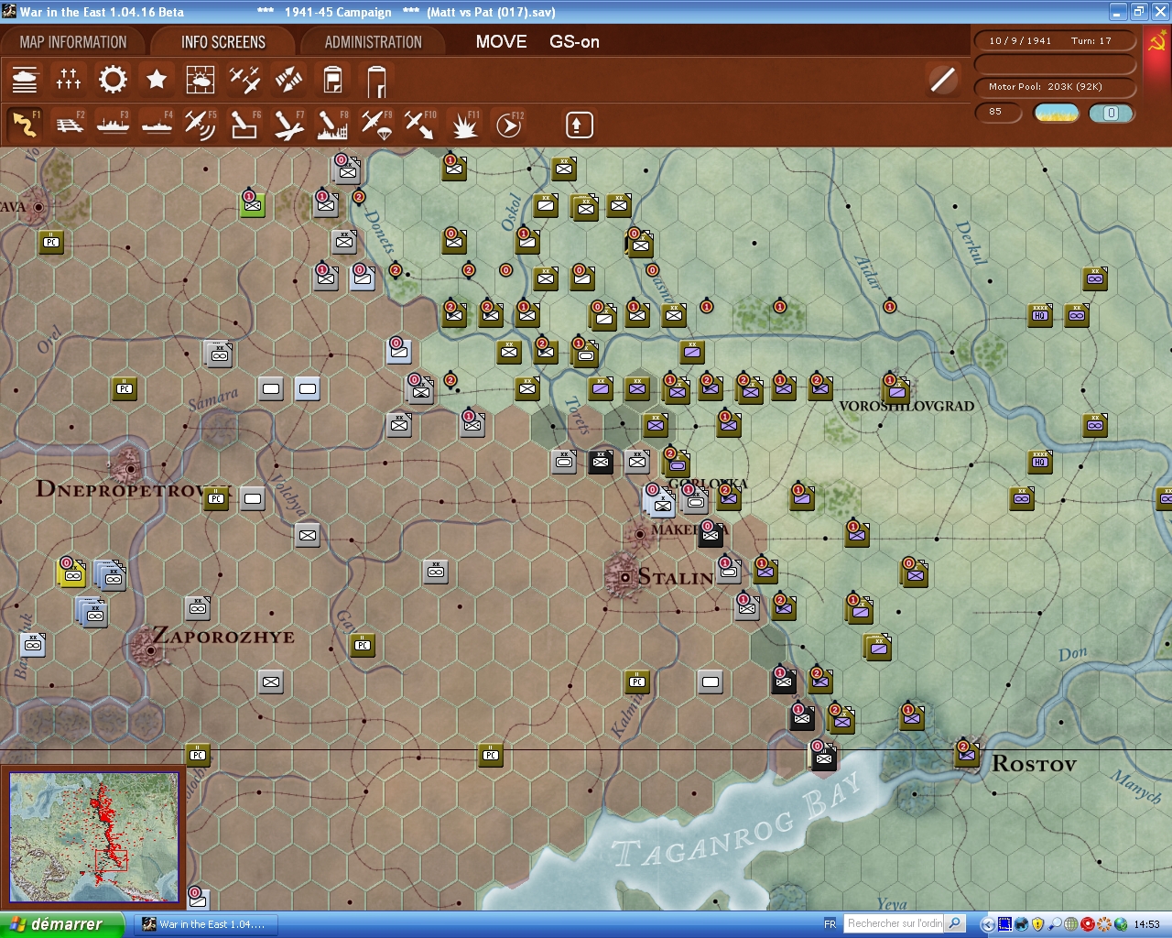Open the order of battle tank list icon
Screen dimensions: 1172x938
[x=25, y=80]
